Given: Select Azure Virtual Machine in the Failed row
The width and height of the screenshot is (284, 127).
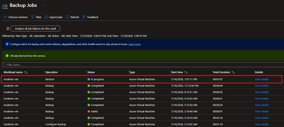Looking at the screenshot, I should (142, 111).
